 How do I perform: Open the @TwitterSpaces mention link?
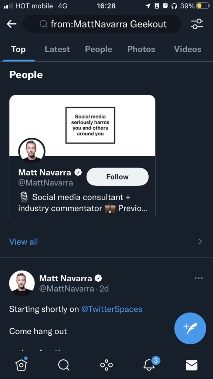[x=112, y=309]
